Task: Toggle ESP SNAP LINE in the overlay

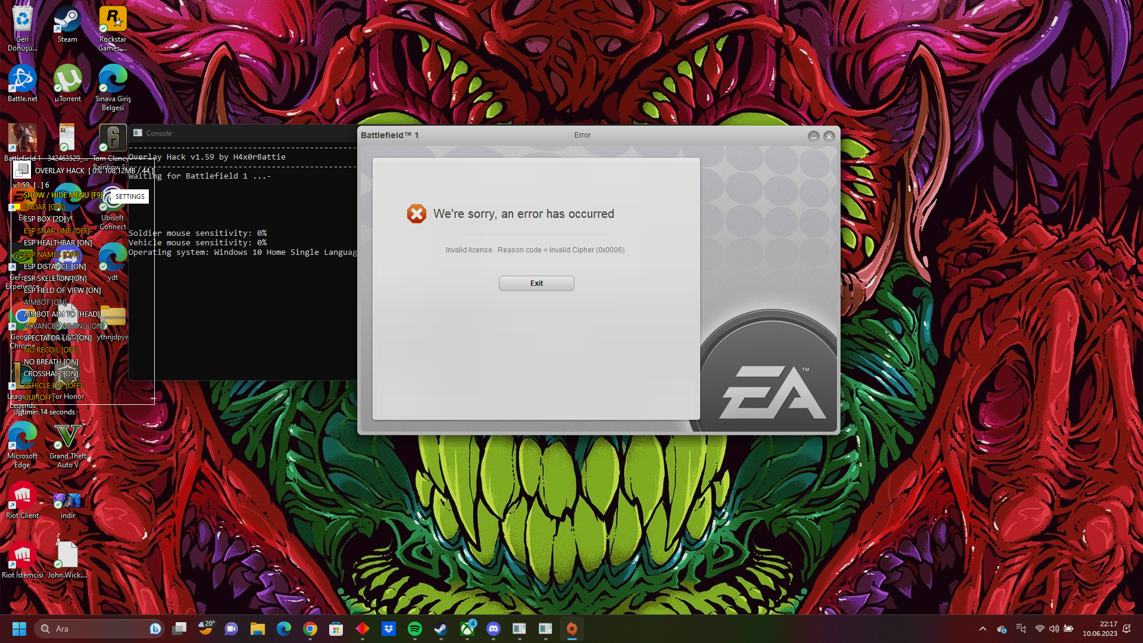Action: click(57, 231)
